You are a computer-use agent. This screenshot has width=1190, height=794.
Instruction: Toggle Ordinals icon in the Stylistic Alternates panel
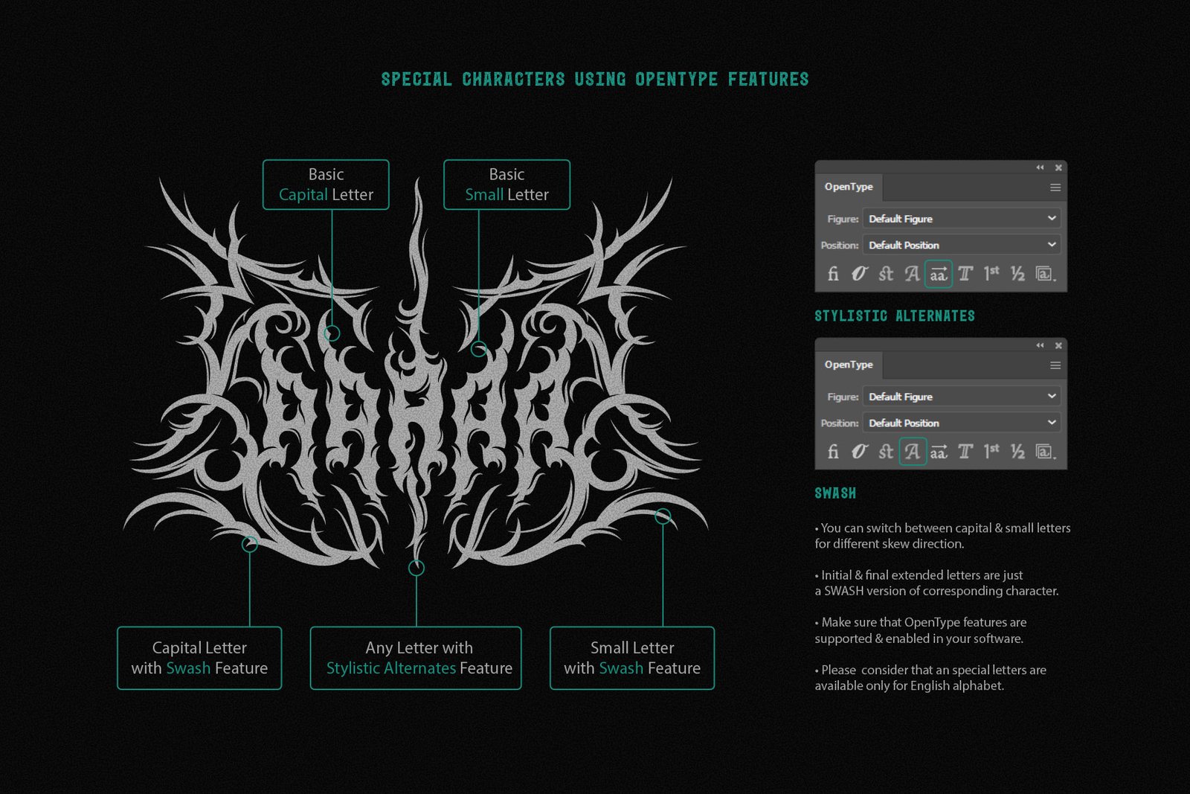click(991, 274)
